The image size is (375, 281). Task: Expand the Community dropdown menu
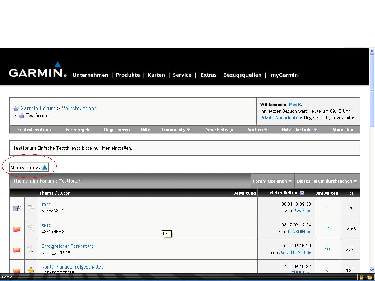pyautogui.click(x=176, y=130)
